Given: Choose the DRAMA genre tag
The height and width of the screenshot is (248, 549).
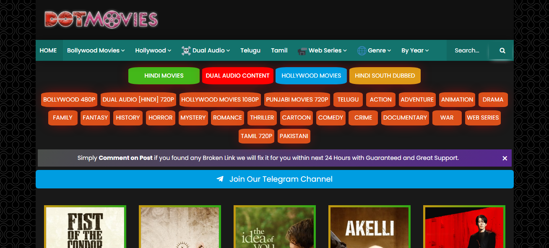Looking at the screenshot, I should 493,100.
